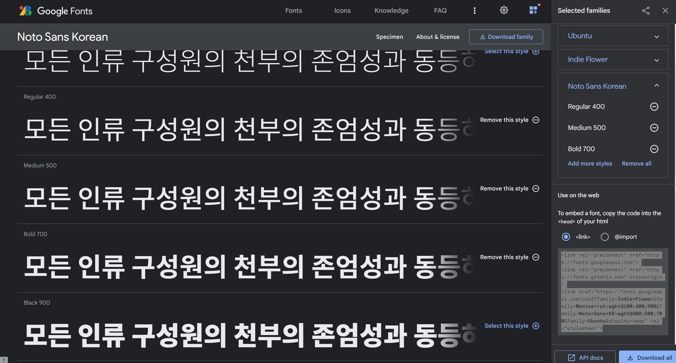Remove Regular 400 using sidebar minus icon
The image size is (676, 363).
tap(654, 107)
